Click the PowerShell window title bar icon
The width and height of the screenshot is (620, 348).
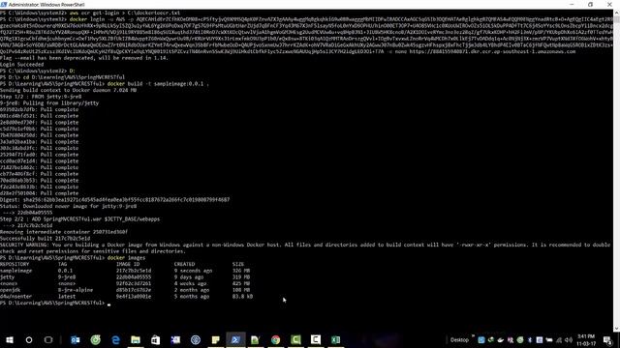pos(4,4)
